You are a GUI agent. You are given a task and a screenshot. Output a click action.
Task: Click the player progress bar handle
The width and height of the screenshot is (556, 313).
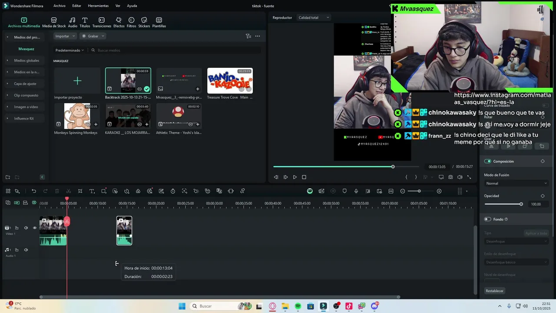(393, 166)
